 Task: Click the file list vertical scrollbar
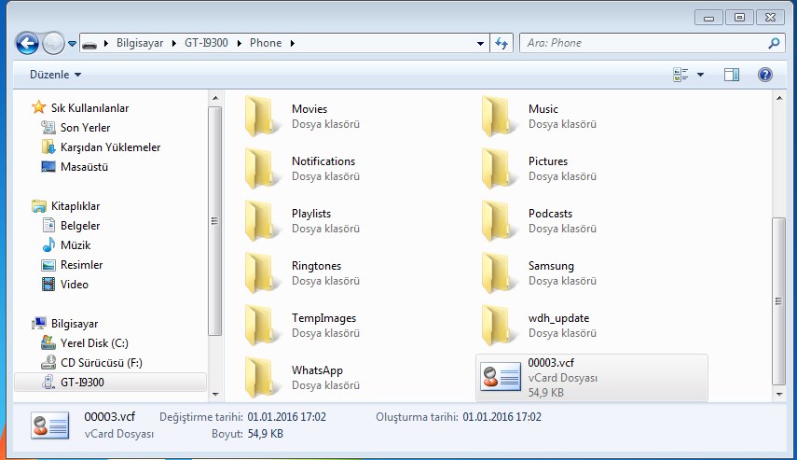(778, 261)
